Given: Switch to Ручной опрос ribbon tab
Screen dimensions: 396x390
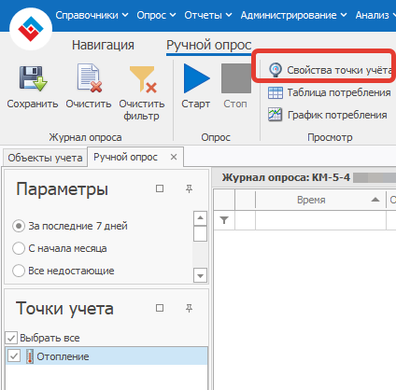Looking at the screenshot, I should (208, 46).
